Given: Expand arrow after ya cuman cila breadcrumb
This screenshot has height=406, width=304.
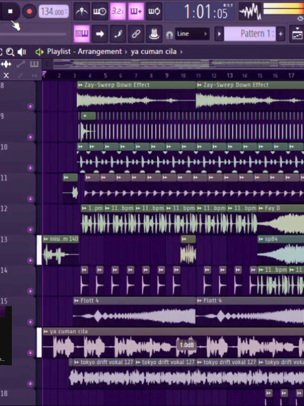Looking at the screenshot, I should click(181, 52).
